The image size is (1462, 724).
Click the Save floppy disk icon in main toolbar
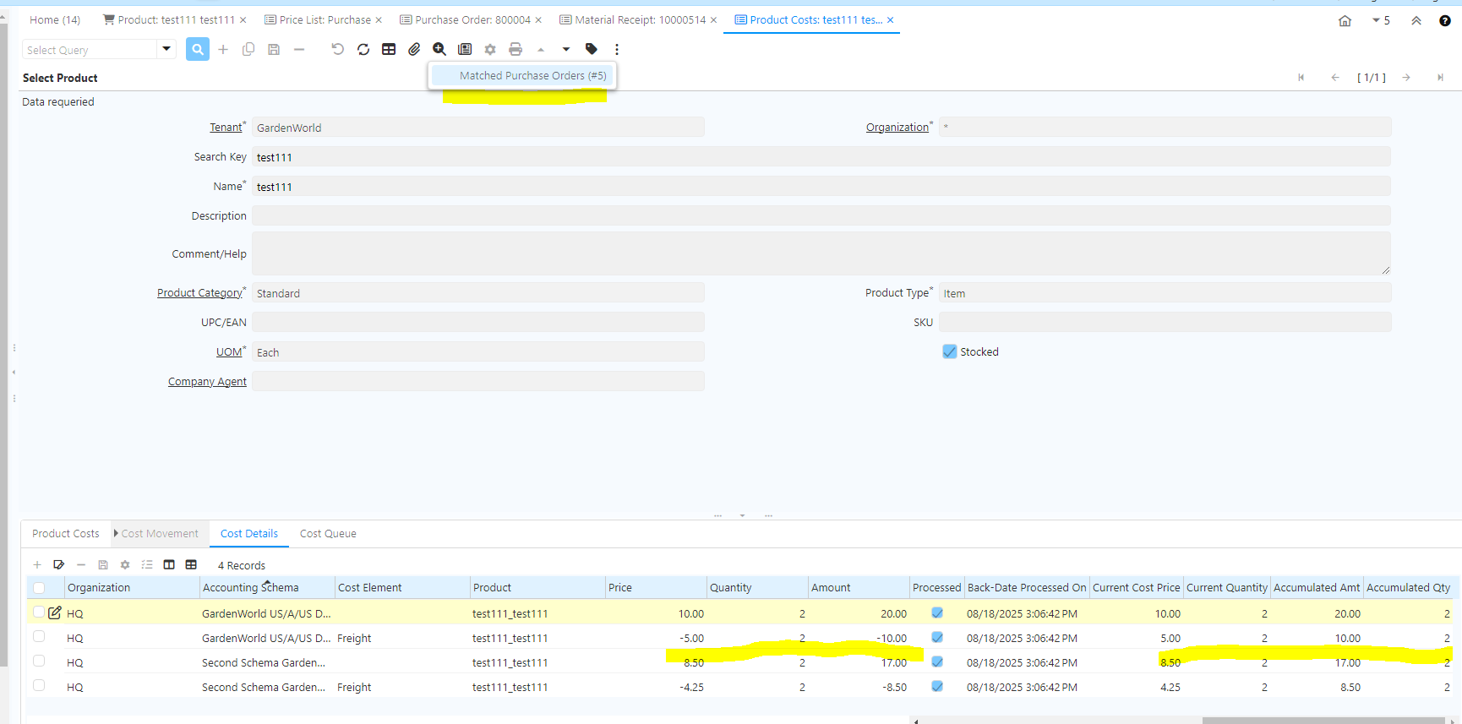click(x=274, y=50)
